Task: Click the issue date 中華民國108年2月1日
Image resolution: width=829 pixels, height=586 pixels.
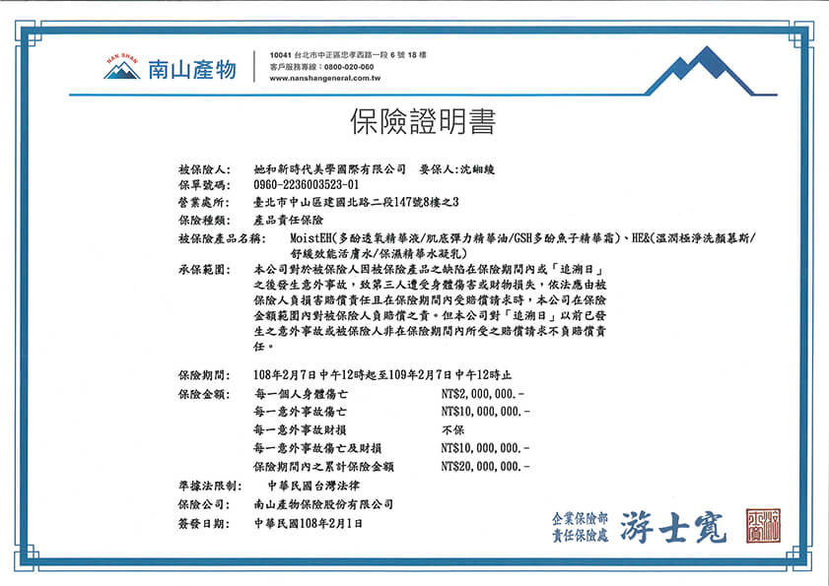Action: (x=309, y=524)
